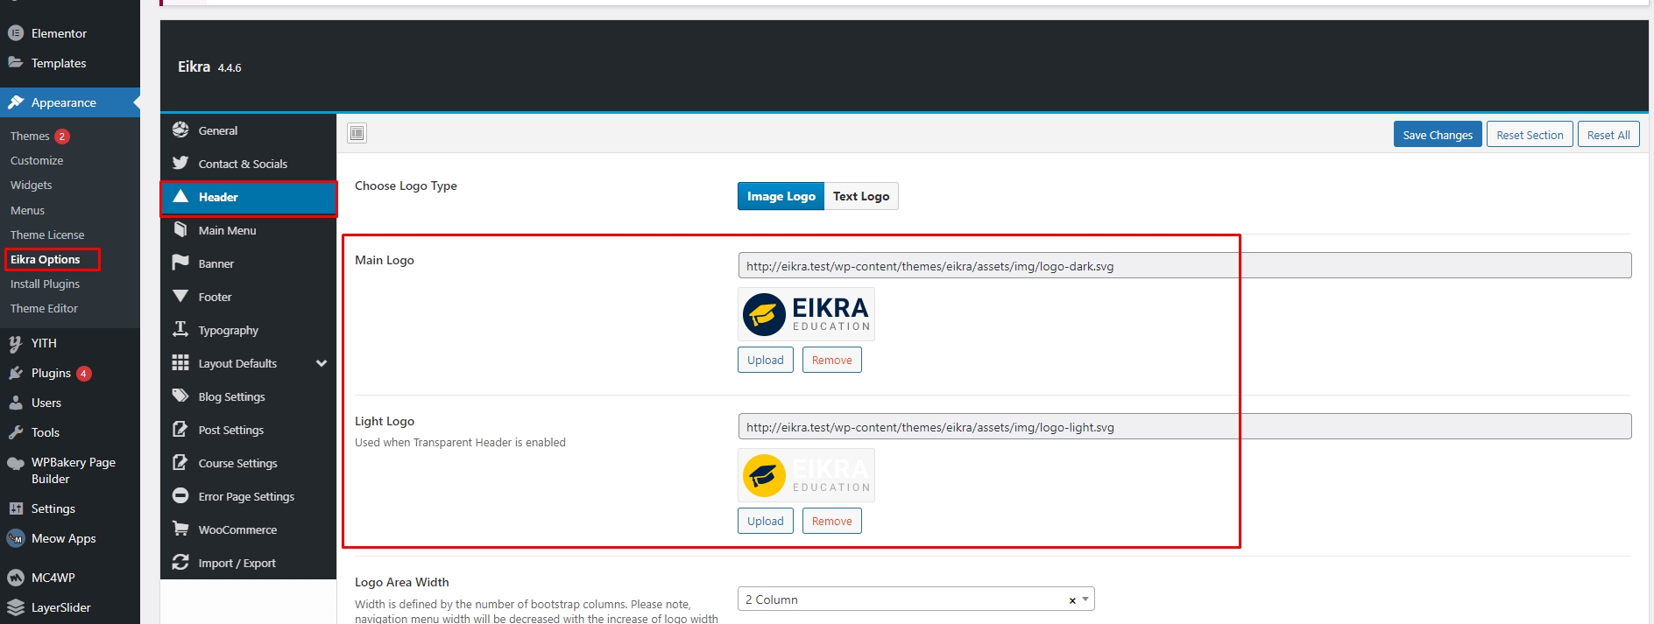Click Remove under Main Logo

tap(831, 360)
